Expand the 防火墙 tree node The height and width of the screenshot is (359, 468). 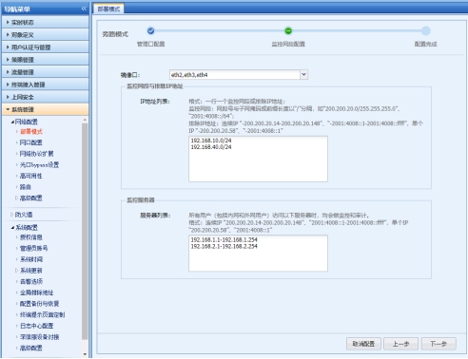tap(12, 215)
